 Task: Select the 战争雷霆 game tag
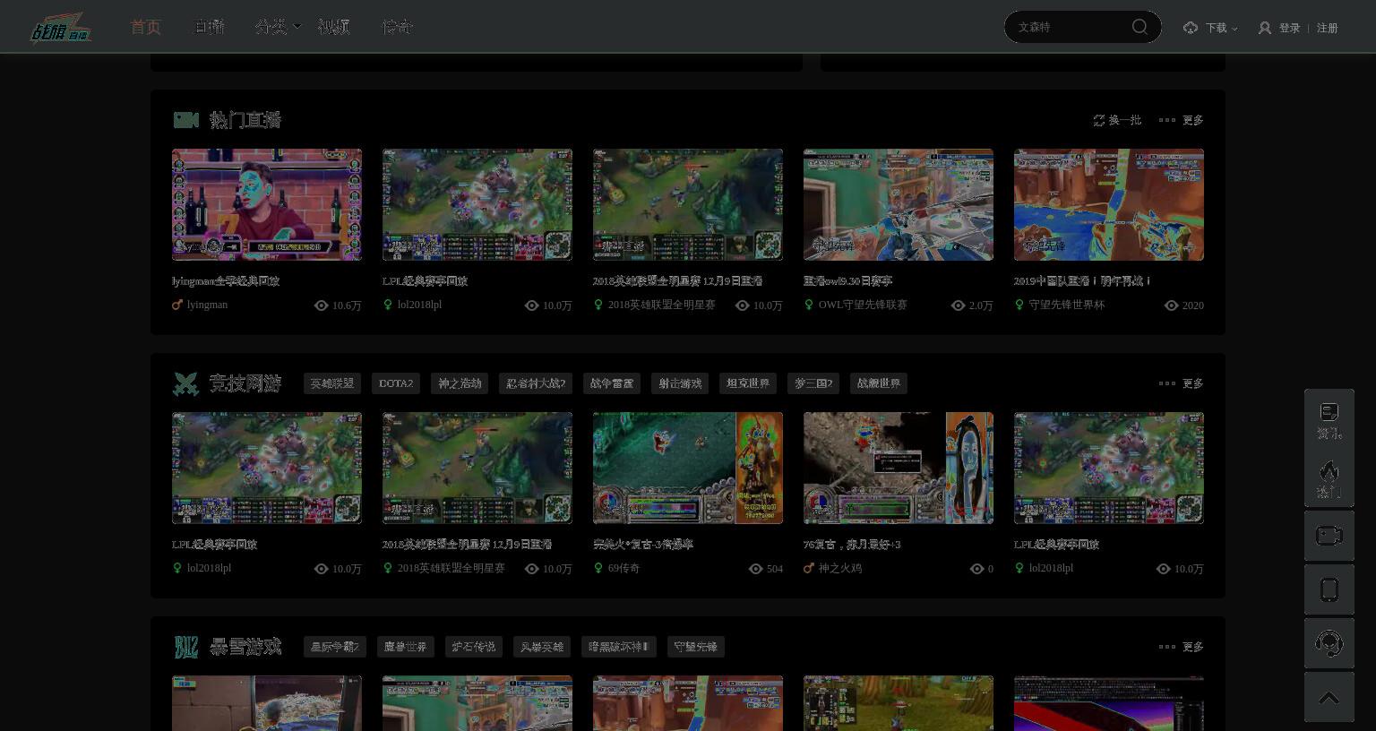coord(612,383)
